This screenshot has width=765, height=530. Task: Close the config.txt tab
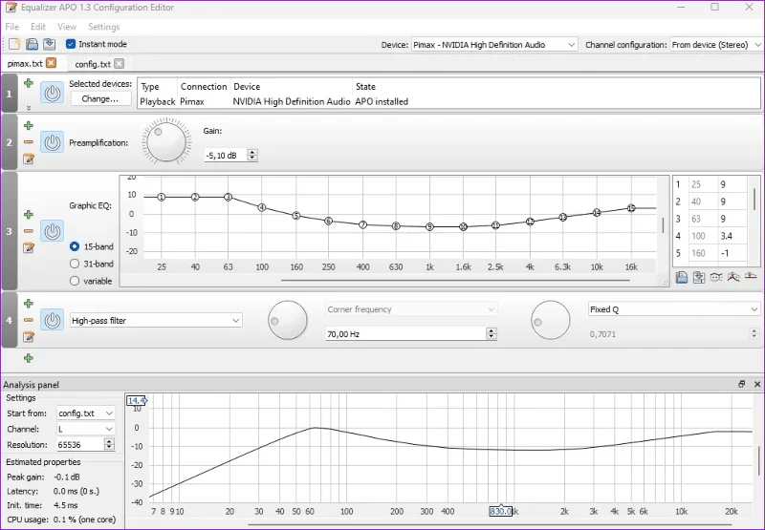coord(119,64)
